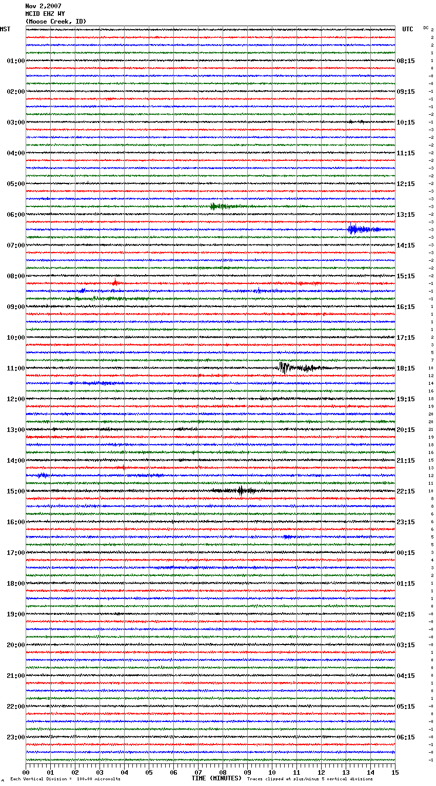Click the date text 'Nov 2,2007'
This screenshot has width=436, height=786.
43,6
